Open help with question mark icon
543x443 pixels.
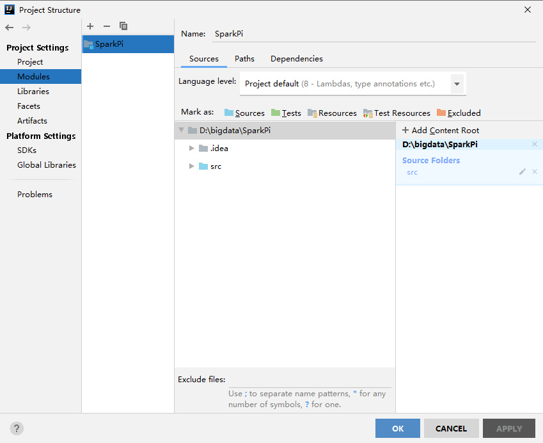click(x=16, y=428)
